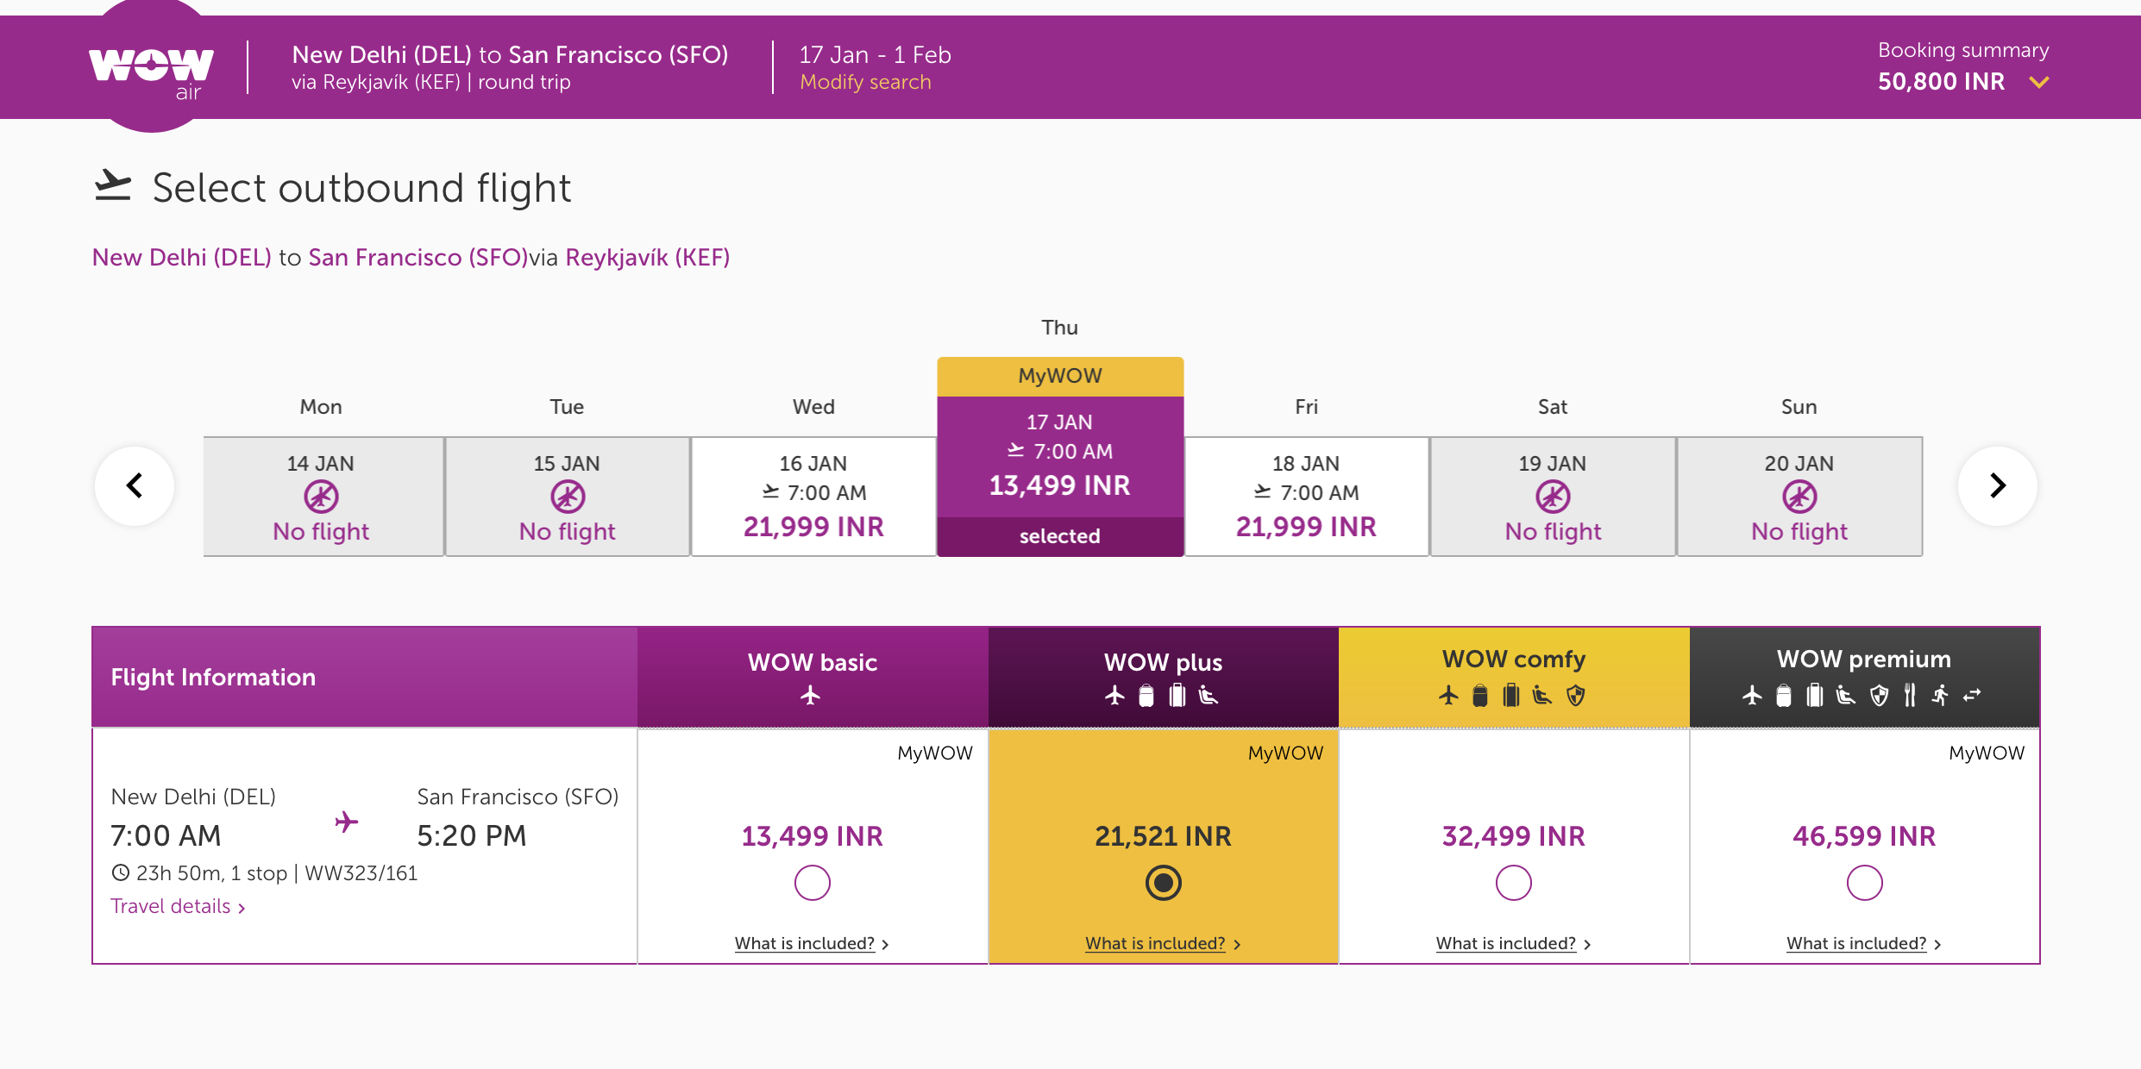Pick the selected Thu 17 JAN date

point(1060,457)
